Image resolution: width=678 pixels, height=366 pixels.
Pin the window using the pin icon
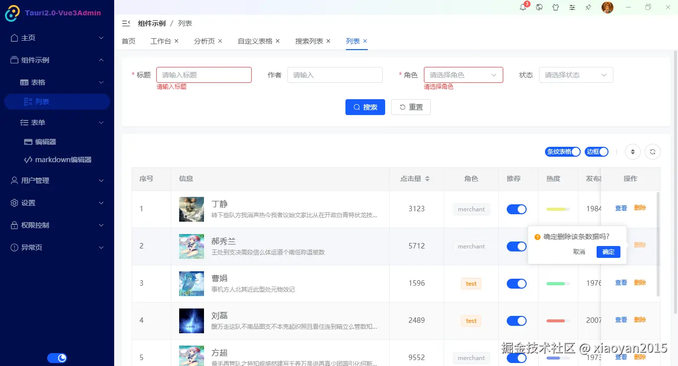(588, 7)
